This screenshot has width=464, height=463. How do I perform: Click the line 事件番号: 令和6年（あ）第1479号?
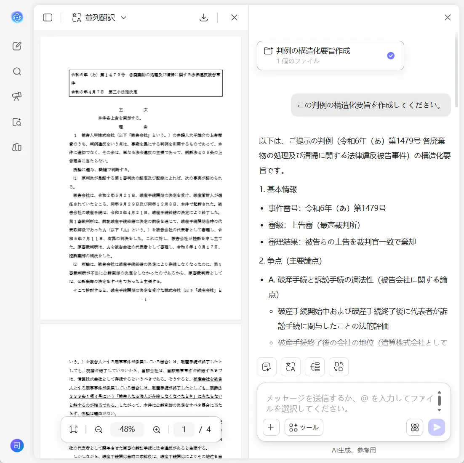[327, 208]
